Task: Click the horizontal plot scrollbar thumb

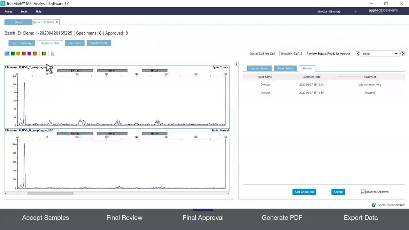Action: click(x=50, y=193)
